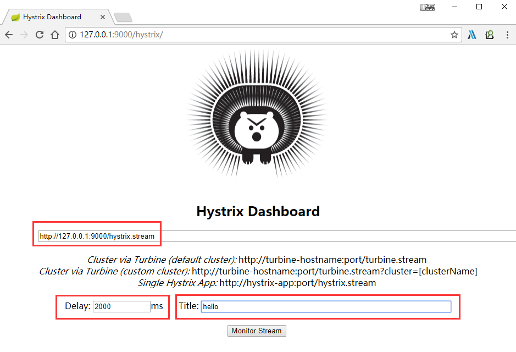This screenshot has width=516, height=352.
Task: Reload the Hystrix Dashboard page
Action: [x=38, y=34]
